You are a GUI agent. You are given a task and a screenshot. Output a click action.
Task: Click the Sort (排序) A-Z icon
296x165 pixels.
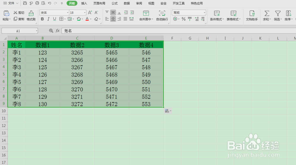point(289,13)
